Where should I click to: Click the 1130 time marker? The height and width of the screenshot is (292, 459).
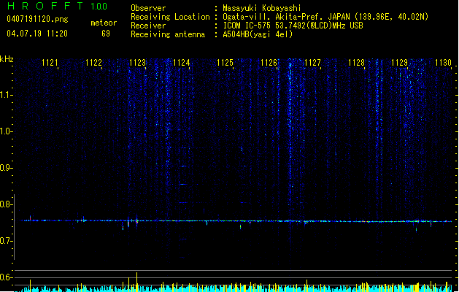point(443,63)
